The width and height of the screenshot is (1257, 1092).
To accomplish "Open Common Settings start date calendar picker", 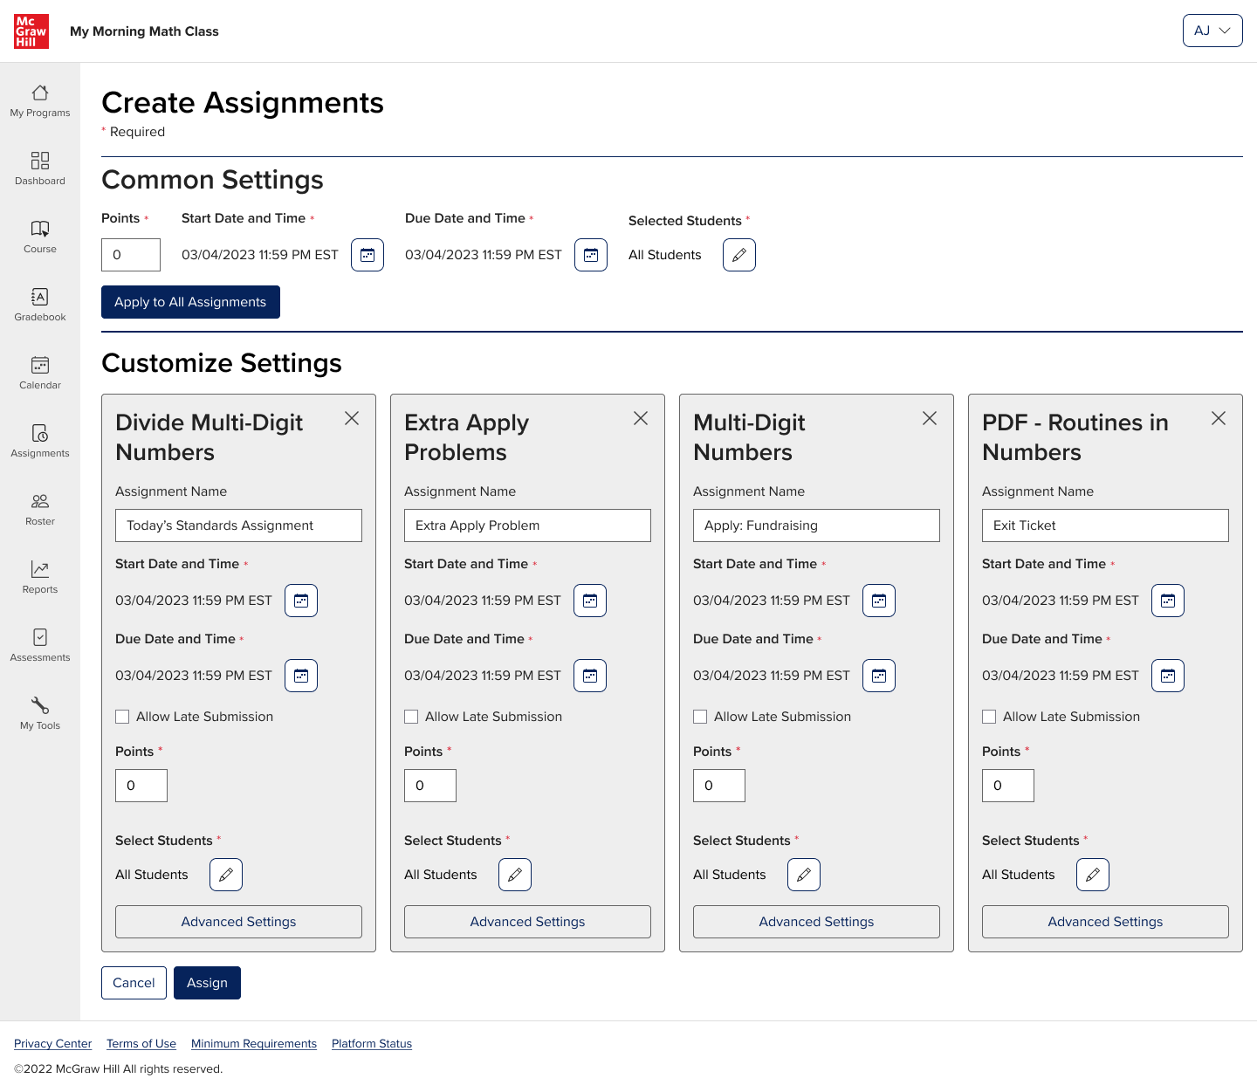I will [367, 255].
